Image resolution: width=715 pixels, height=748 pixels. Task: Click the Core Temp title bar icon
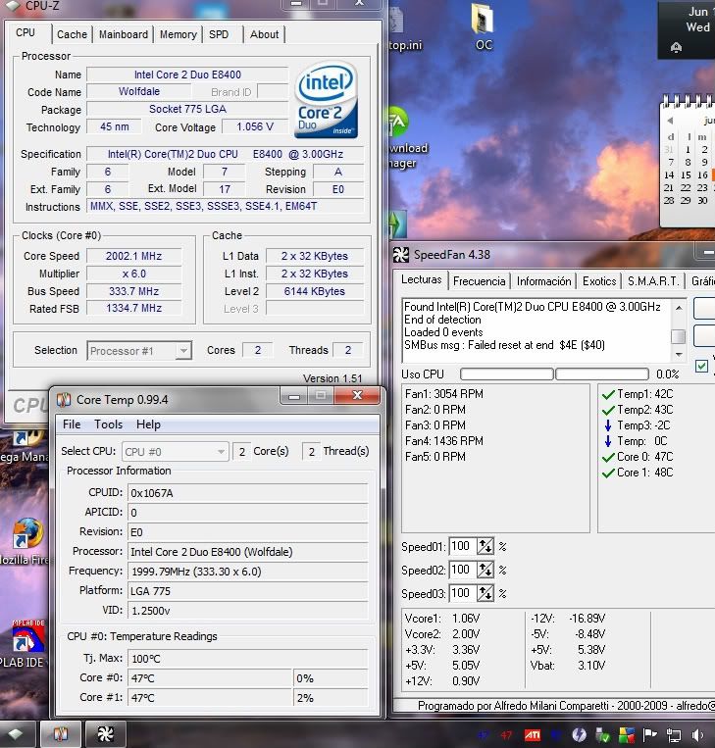pyautogui.click(x=64, y=399)
